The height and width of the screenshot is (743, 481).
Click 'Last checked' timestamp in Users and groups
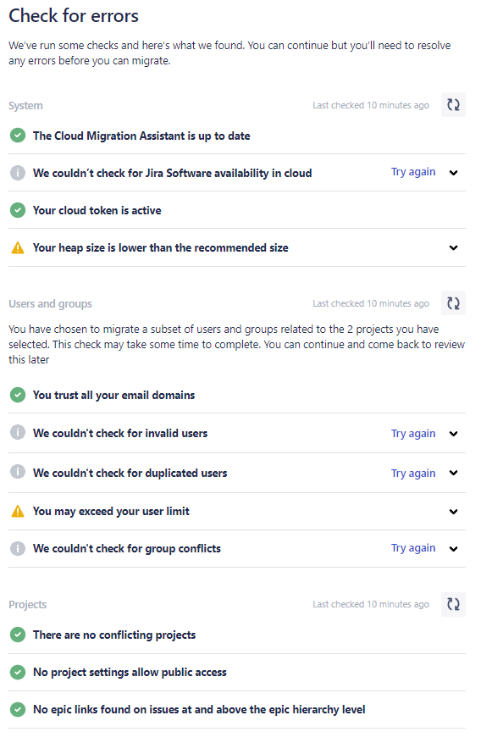[x=371, y=303]
